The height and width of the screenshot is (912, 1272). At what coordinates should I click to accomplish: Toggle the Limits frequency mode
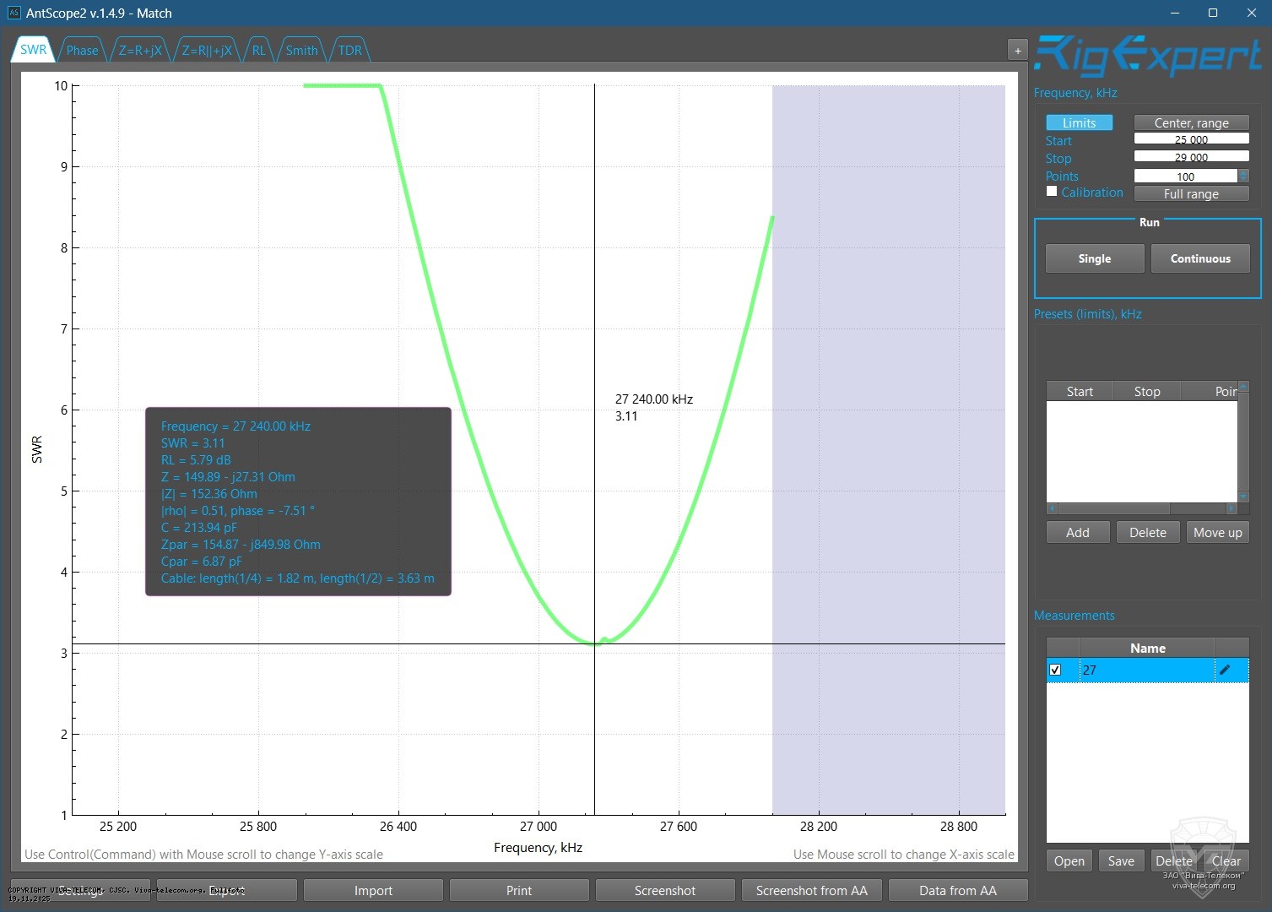point(1080,122)
